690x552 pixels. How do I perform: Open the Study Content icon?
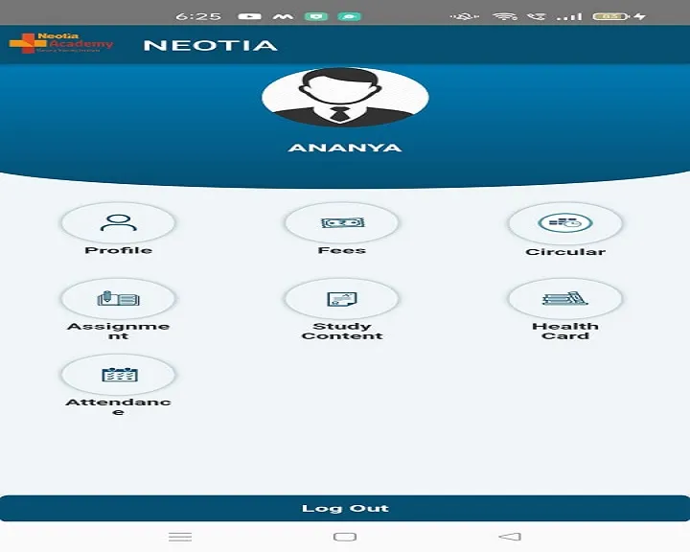(342, 299)
